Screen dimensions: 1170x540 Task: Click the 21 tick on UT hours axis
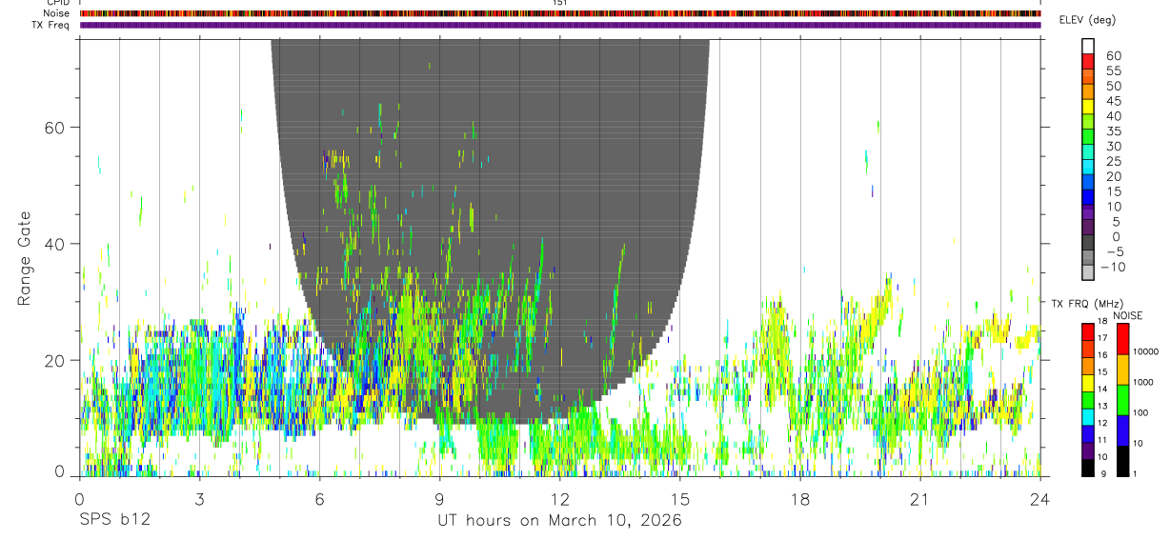(920, 499)
